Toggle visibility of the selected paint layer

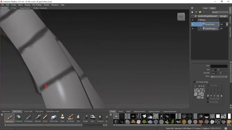coord(192,24)
